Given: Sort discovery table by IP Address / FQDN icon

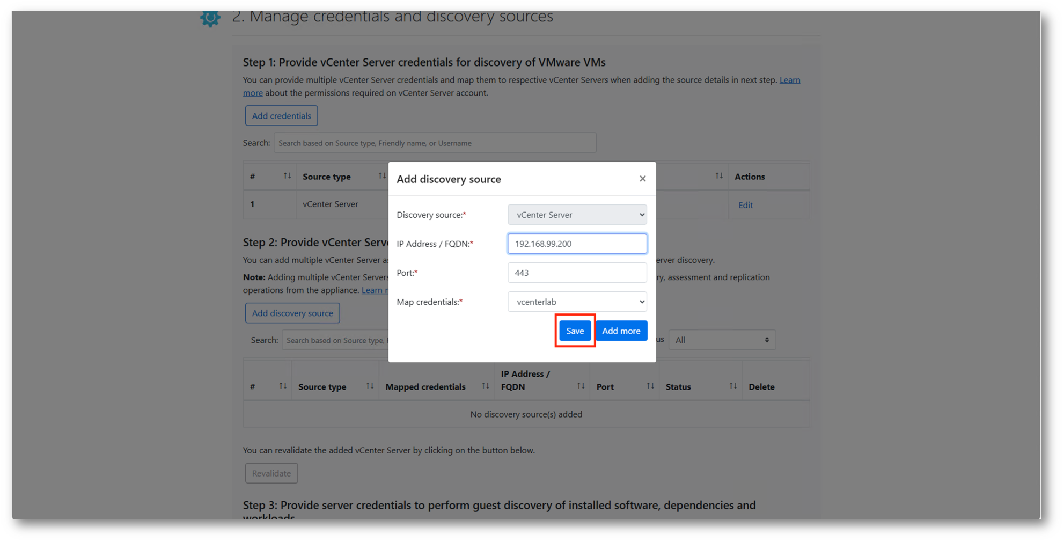Looking at the screenshot, I should pos(581,386).
